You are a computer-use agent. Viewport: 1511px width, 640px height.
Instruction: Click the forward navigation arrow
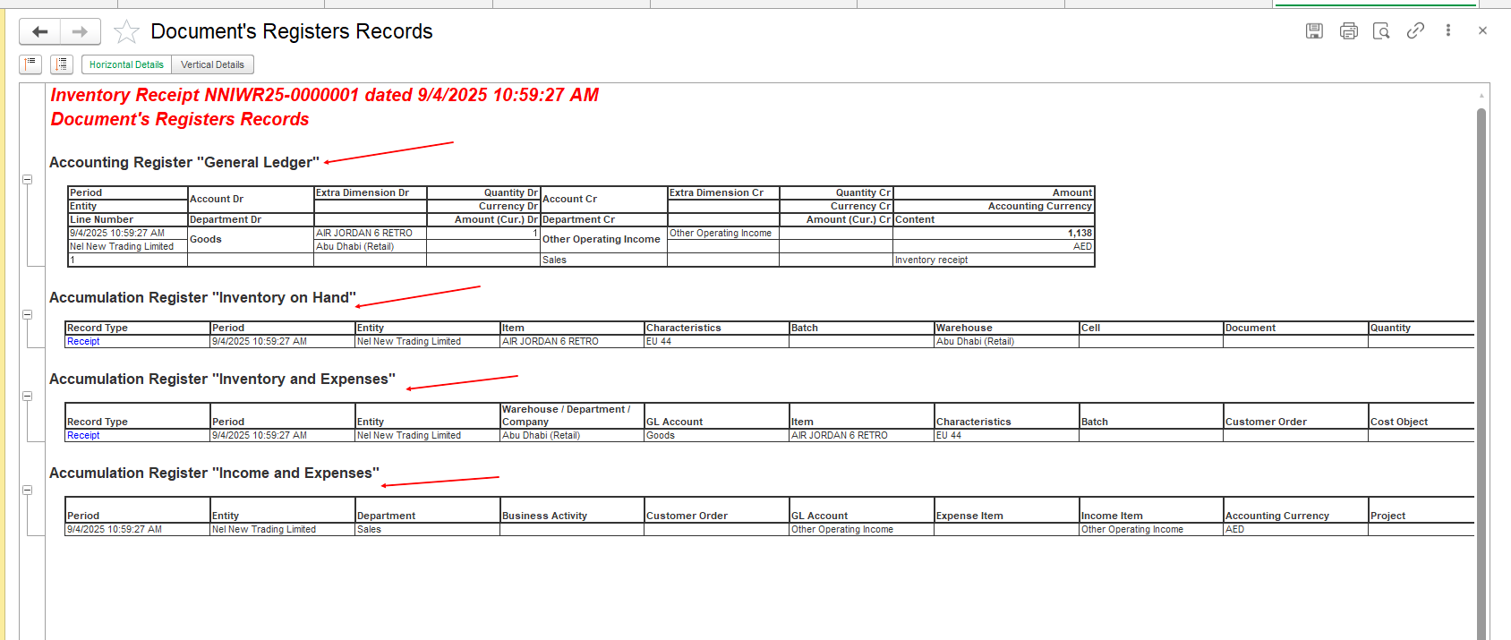pos(81,32)
